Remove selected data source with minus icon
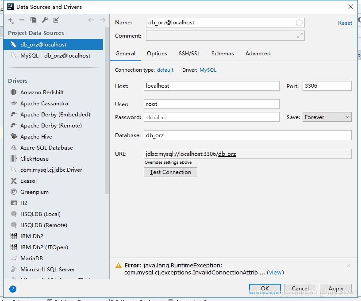The height and width of the screenshot is (301, 361). tap(22, 20)
